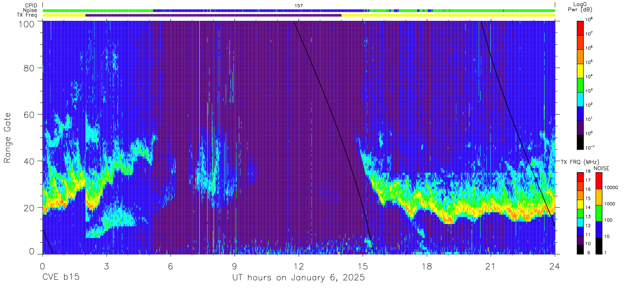Click the 6 tick on UT hours axis
624x288 pixels.
[x=170, y=266]
